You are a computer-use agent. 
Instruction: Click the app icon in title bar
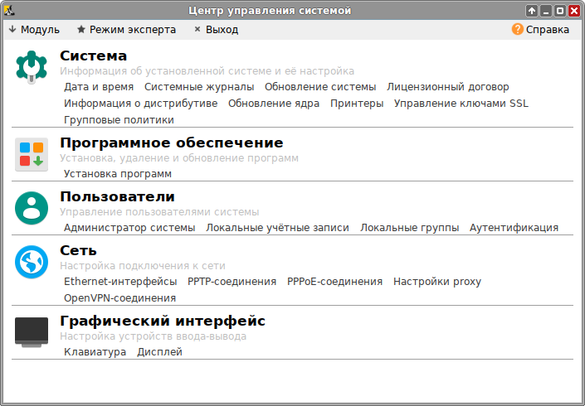point(9,10)
